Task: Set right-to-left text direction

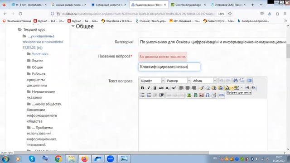Action: point(254,88)
